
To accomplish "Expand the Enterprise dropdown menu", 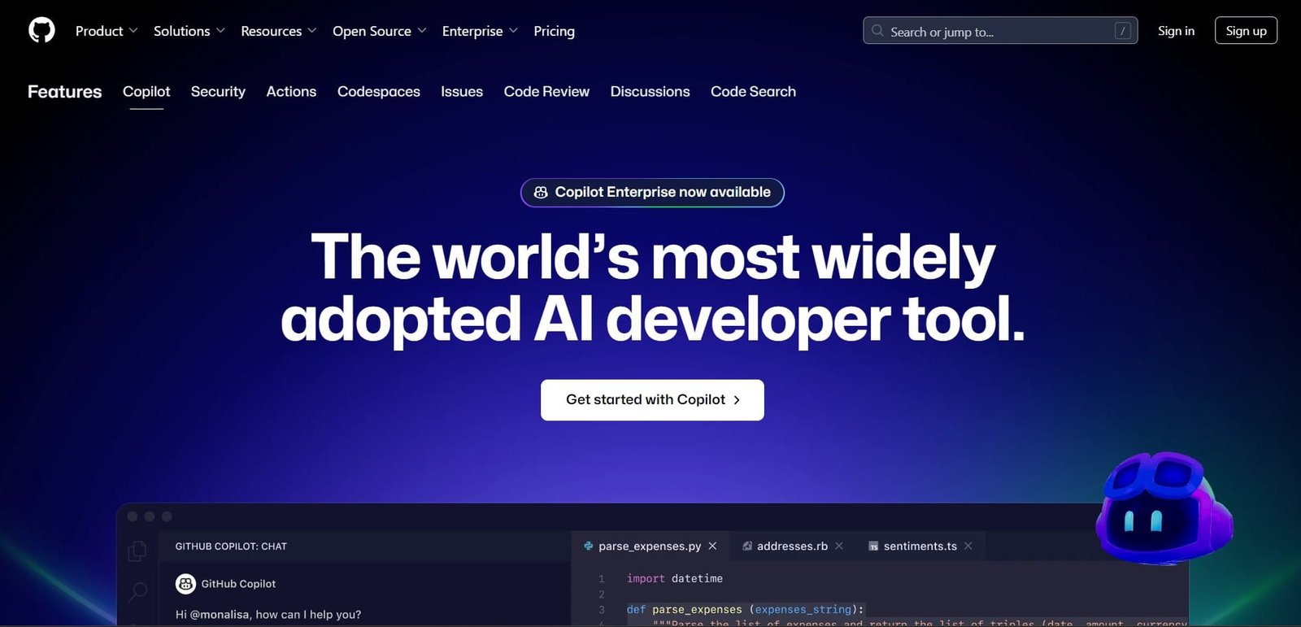I will tap(480, 31).
